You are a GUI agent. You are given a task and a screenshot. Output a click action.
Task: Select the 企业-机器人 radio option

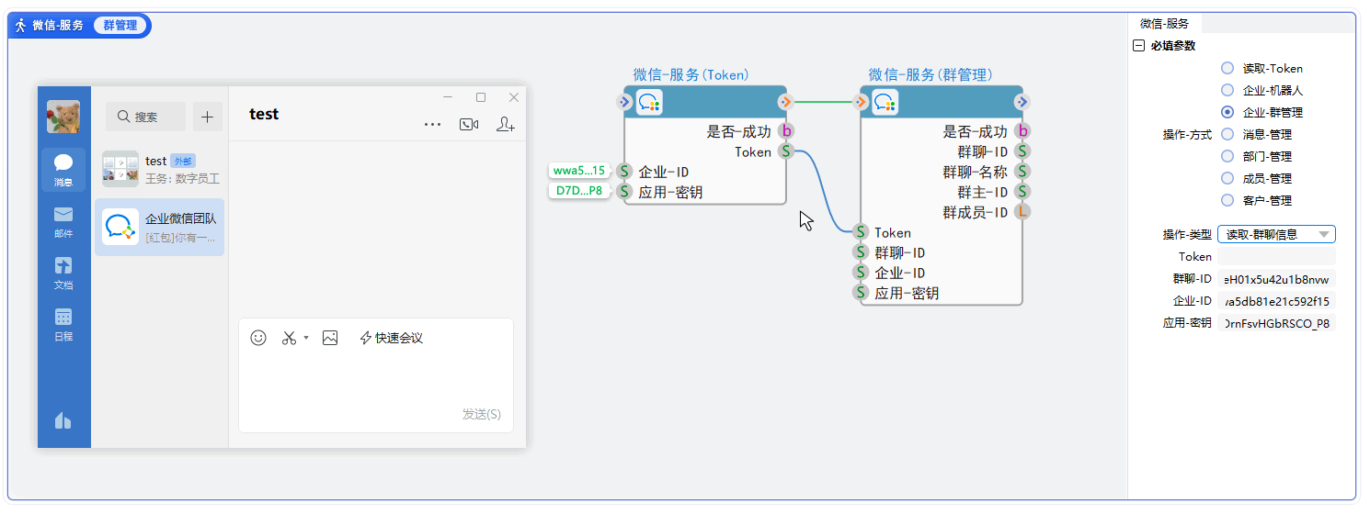[1227, 90]
